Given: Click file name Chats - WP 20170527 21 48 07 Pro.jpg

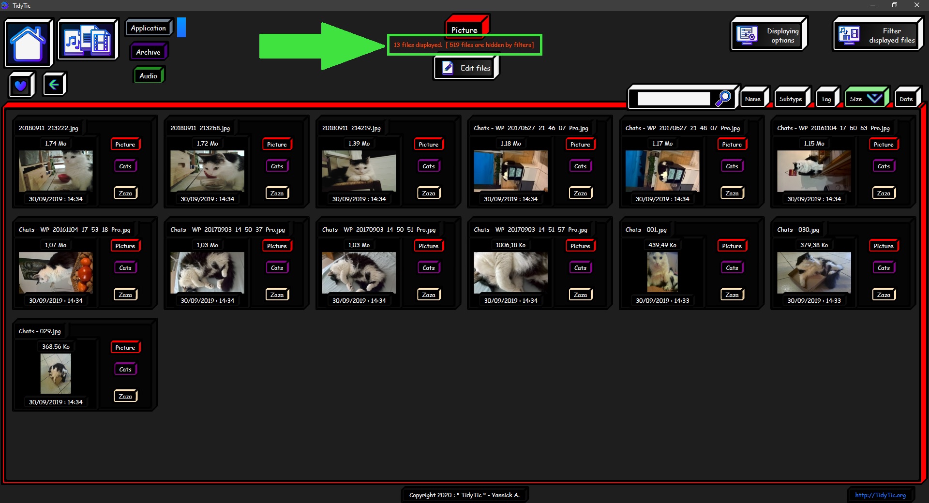Looking at the screenshot, I should [682, 128].
